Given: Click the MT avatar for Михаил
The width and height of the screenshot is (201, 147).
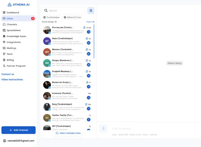Looking at the screenshot, I should [47, 52].
